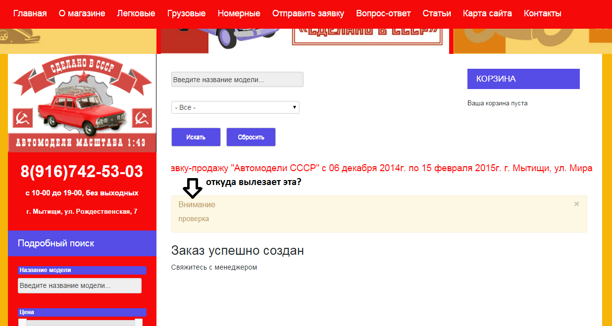
Task: Select "Легковые" in the navigation bar
Action: [x=136, y=13]
